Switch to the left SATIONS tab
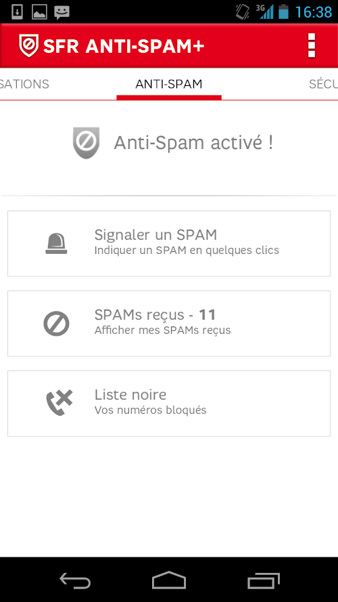Viewport: 338px width, 602px height. 24,84
